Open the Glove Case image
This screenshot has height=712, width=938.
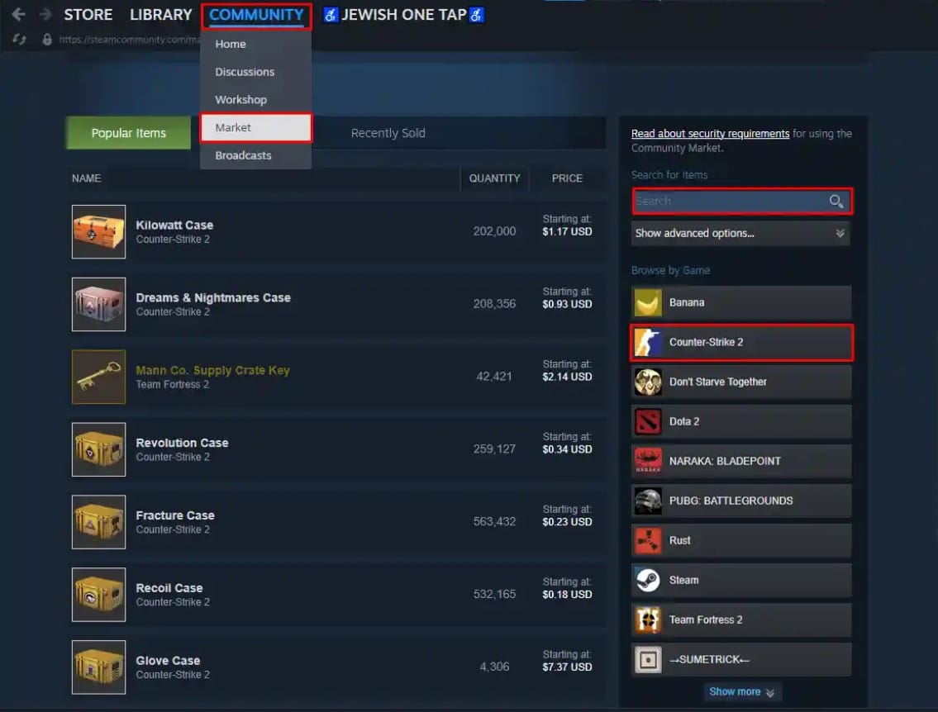98,667
